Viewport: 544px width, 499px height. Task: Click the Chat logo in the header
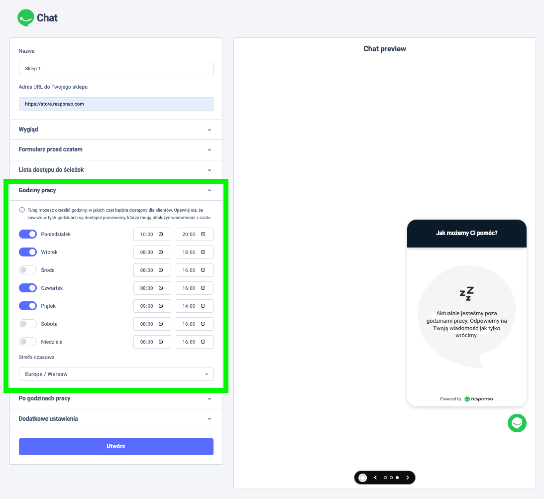point(38,18)
